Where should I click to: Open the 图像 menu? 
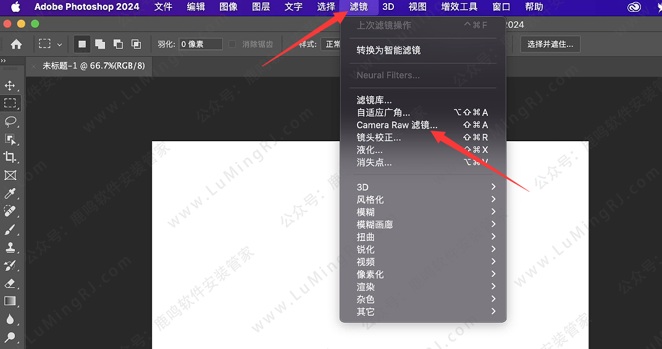point(228,7)
